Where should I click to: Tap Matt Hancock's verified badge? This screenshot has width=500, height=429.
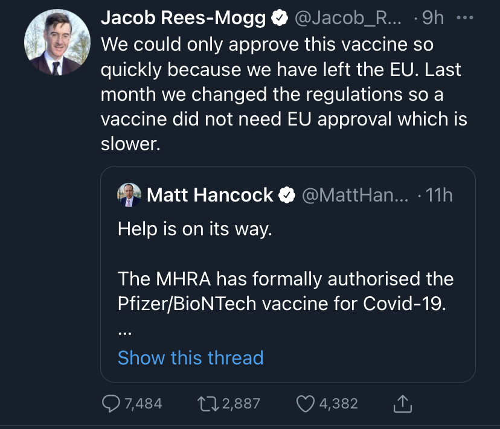coord(286,195)
